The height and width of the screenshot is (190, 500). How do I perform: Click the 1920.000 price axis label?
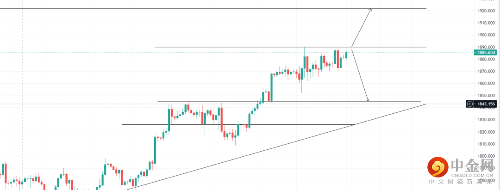coord(485,11)
